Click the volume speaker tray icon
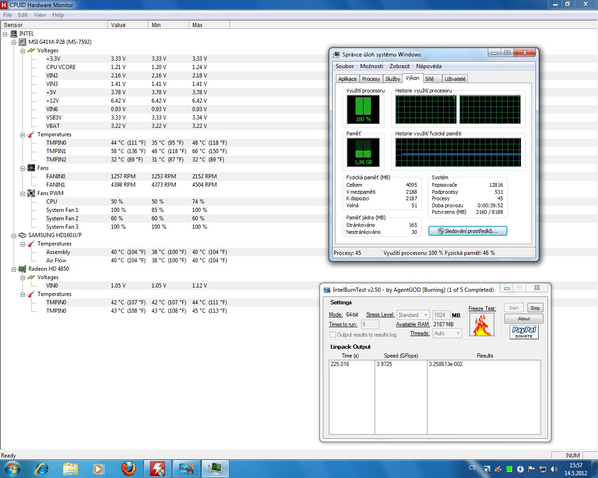Screen dimensions: 598x478 (x=554, y=469)
